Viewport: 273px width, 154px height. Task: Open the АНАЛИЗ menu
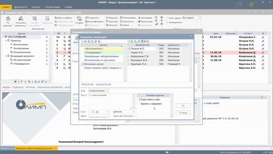point(36,7)
